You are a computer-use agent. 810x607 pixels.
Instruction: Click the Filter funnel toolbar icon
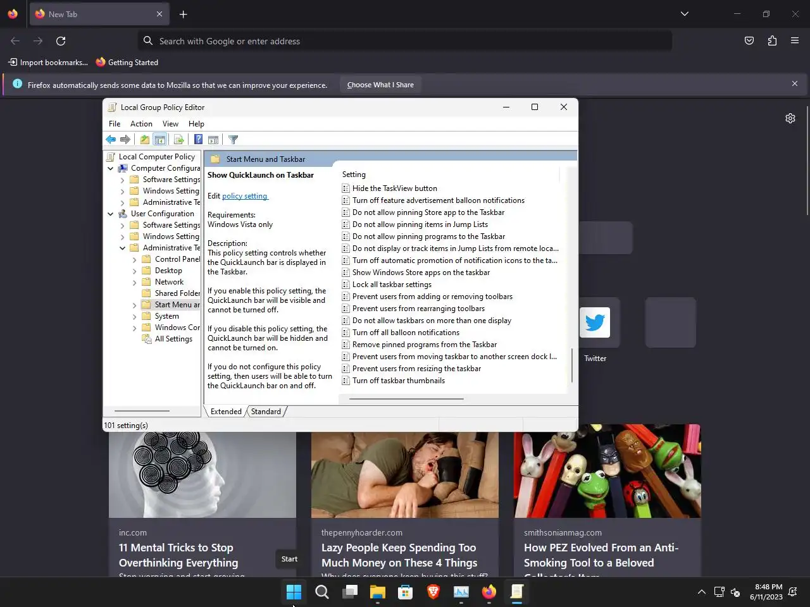[x=233, y=140]
